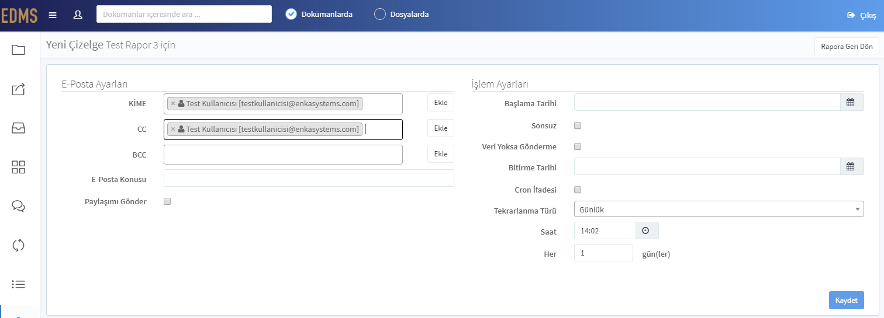Click the Rapora Geri Dön button
Image resolution: width=884 pixels, height=318 pixels.
(847, 46)
